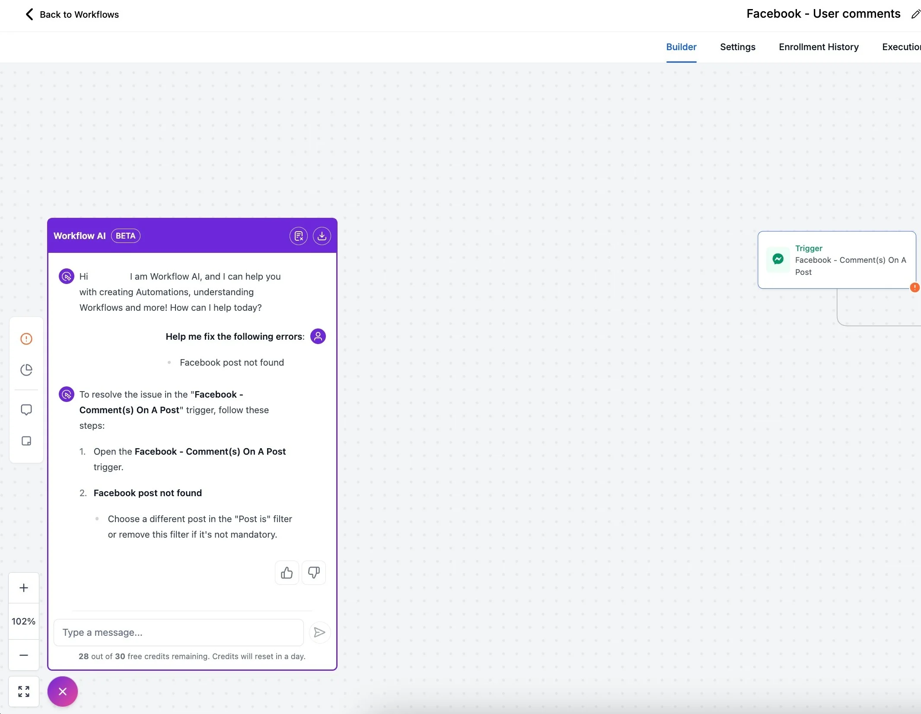921x714 pixels.
Task: Click the trigger error warning badge
Action: (x=915, y=287)
